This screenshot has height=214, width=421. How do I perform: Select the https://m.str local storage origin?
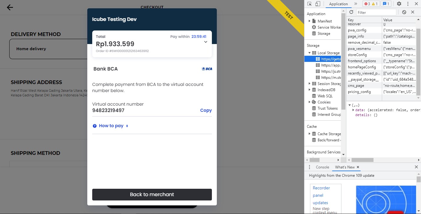[328, 78]
